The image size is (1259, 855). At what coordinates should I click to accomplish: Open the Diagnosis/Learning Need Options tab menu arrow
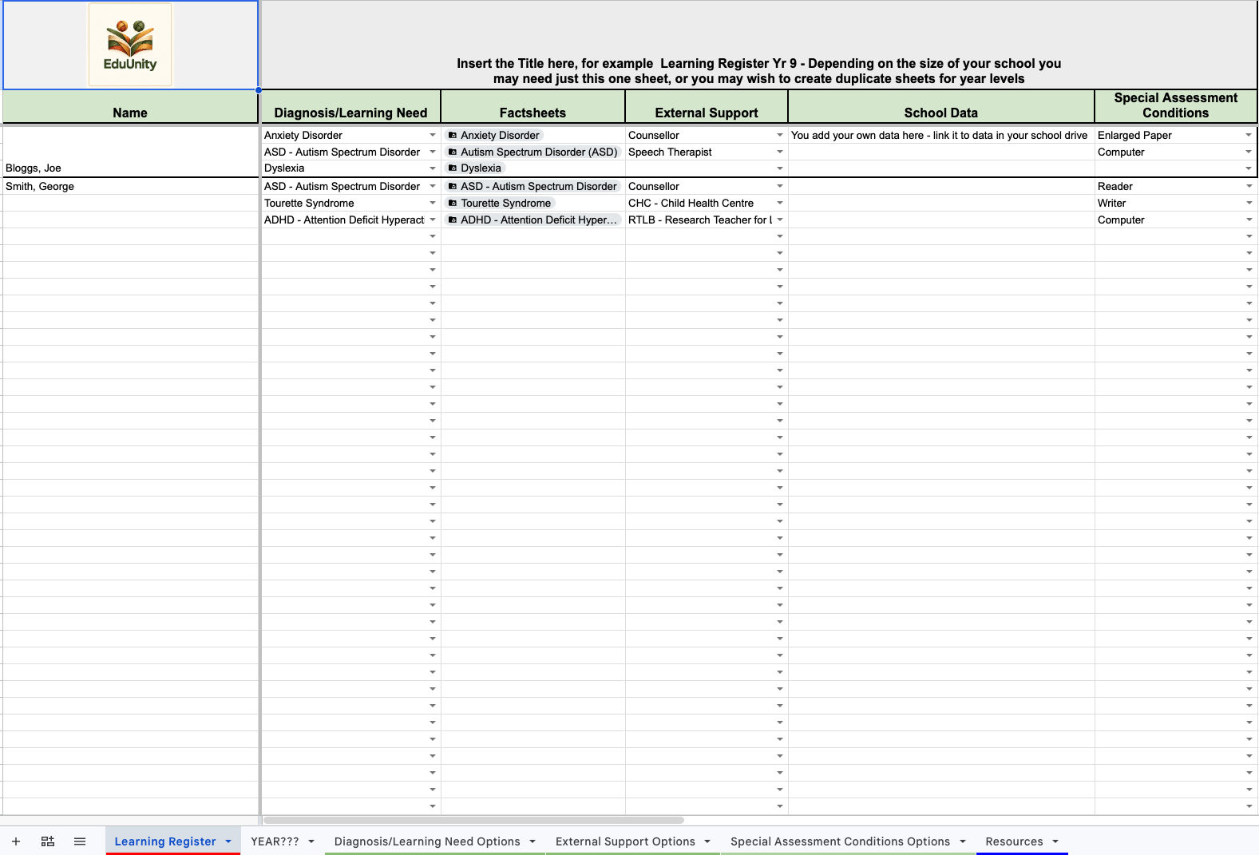[533, 841]
